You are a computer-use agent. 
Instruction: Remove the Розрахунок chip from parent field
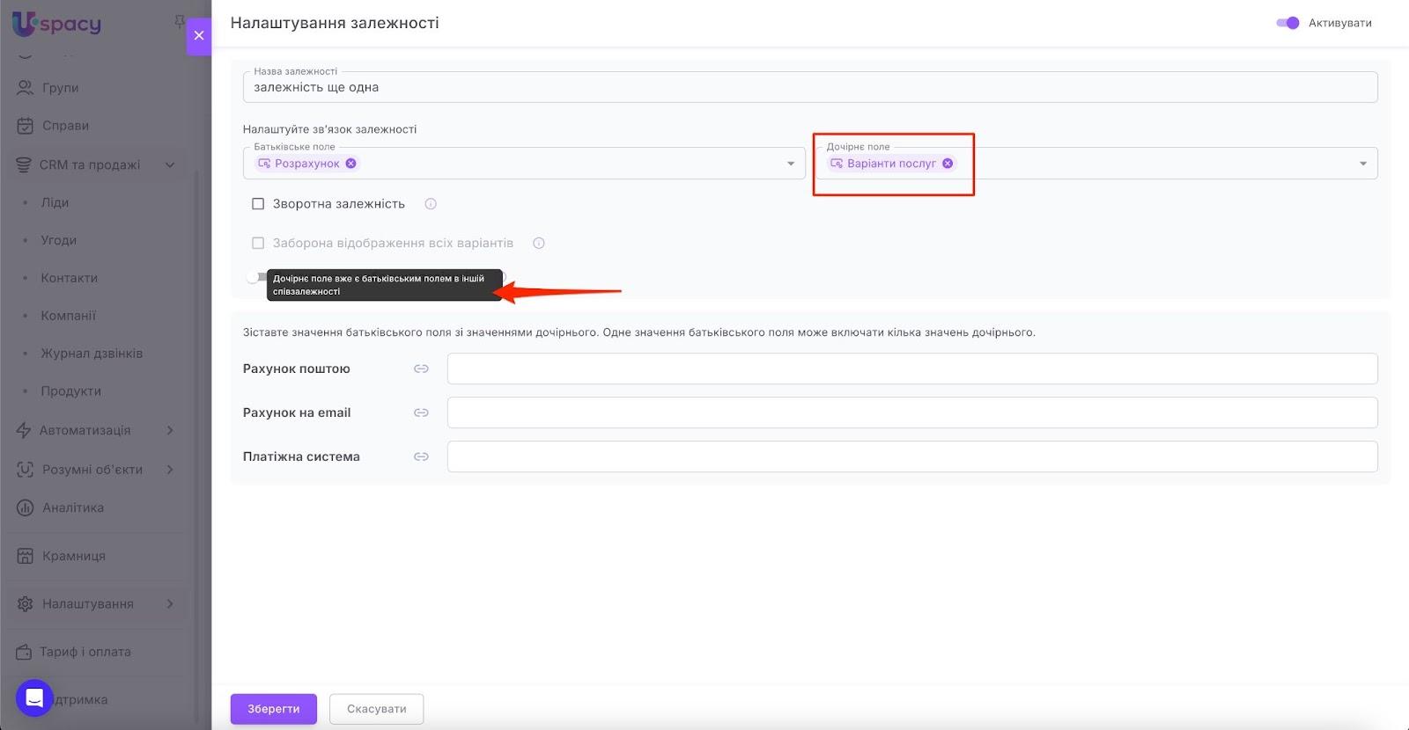point(350,164)
